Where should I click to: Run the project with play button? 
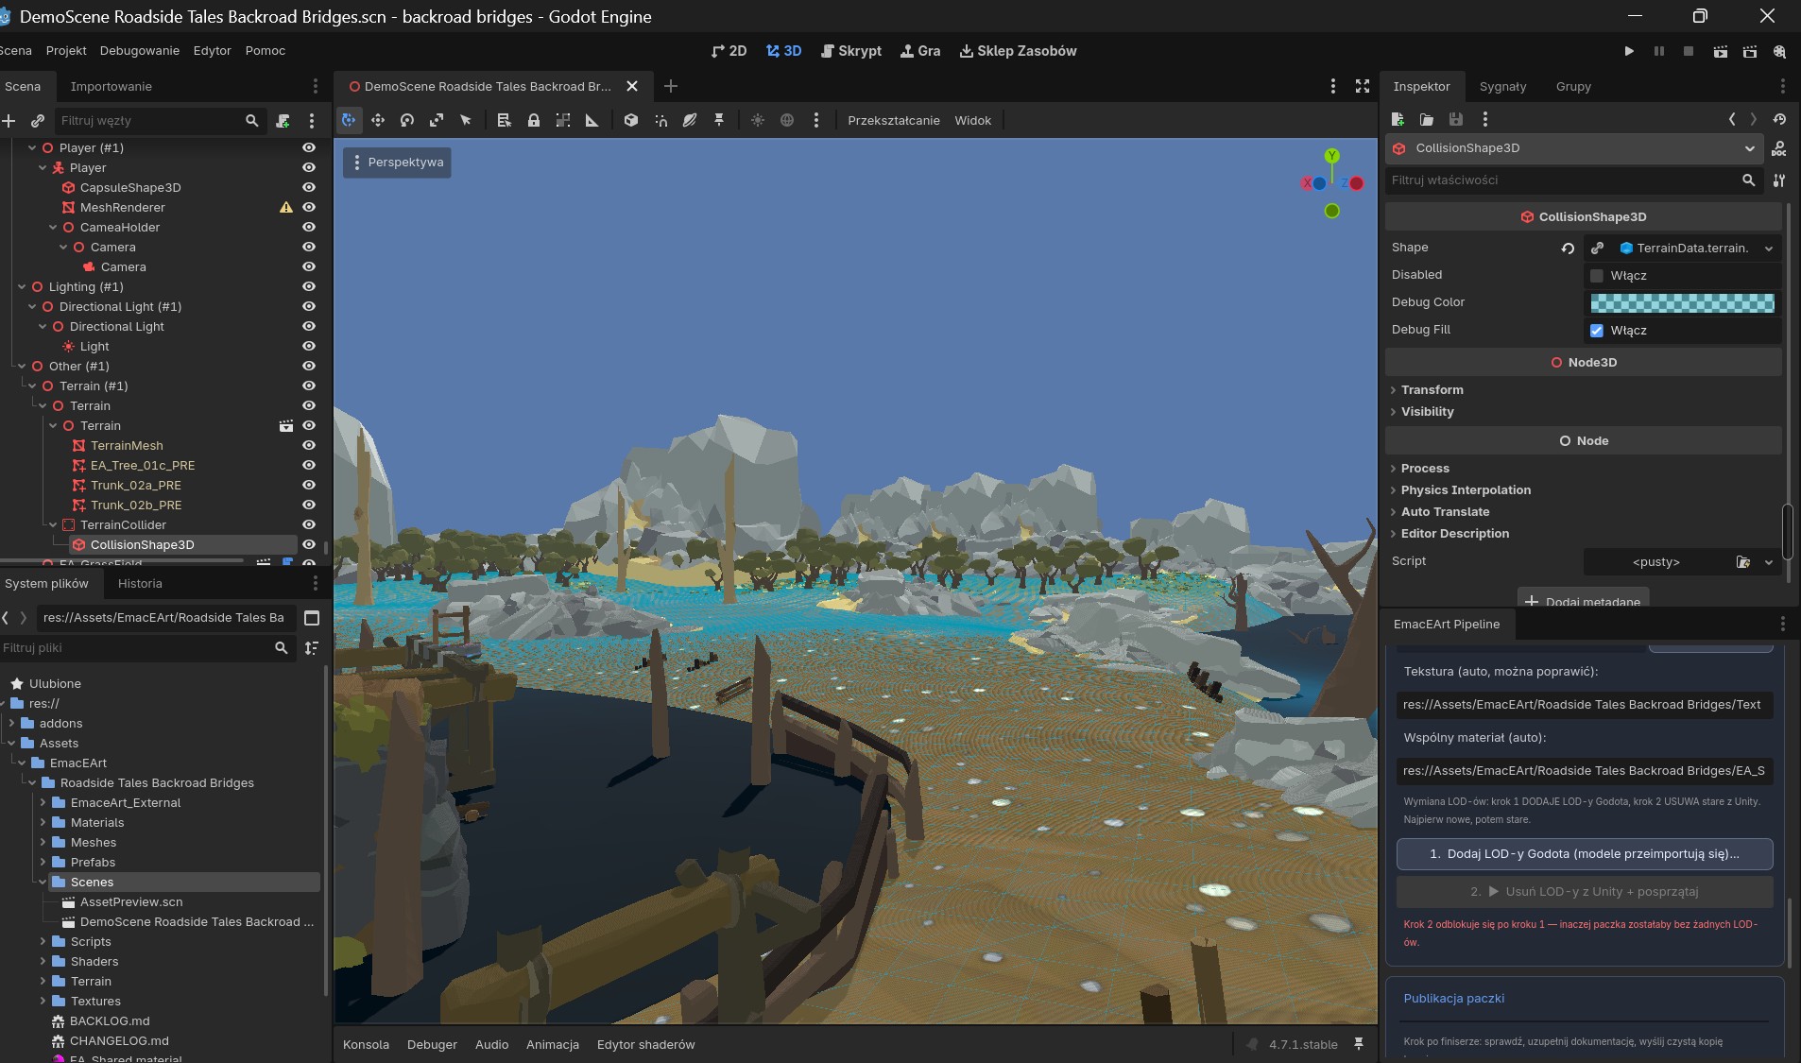point(1629,51)
